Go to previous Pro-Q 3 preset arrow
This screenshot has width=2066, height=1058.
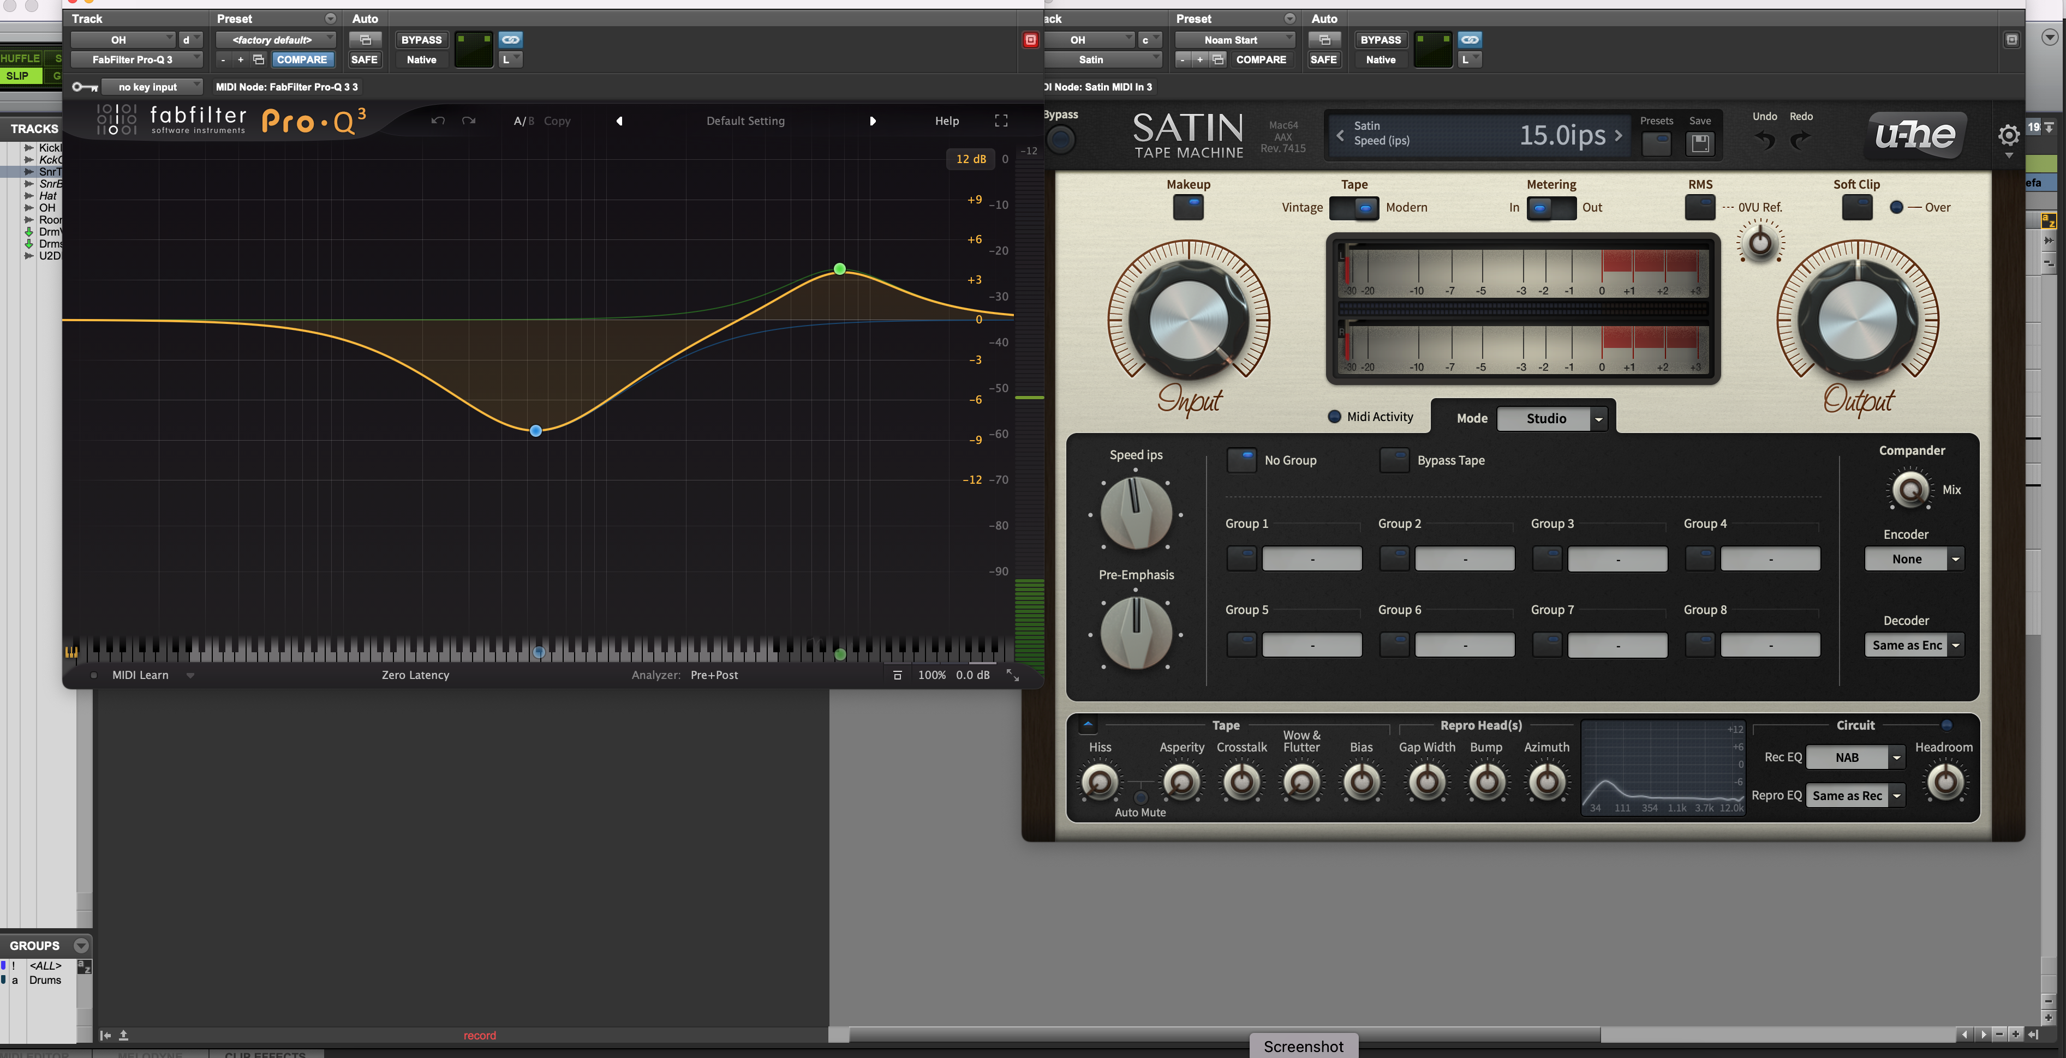tap(619, 121)
